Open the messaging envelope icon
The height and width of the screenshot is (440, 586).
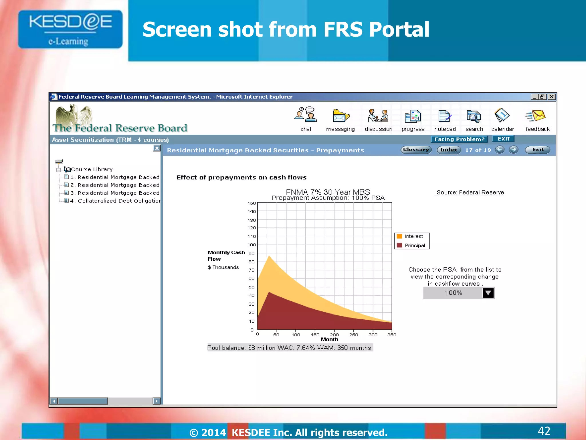click(341, 115)
